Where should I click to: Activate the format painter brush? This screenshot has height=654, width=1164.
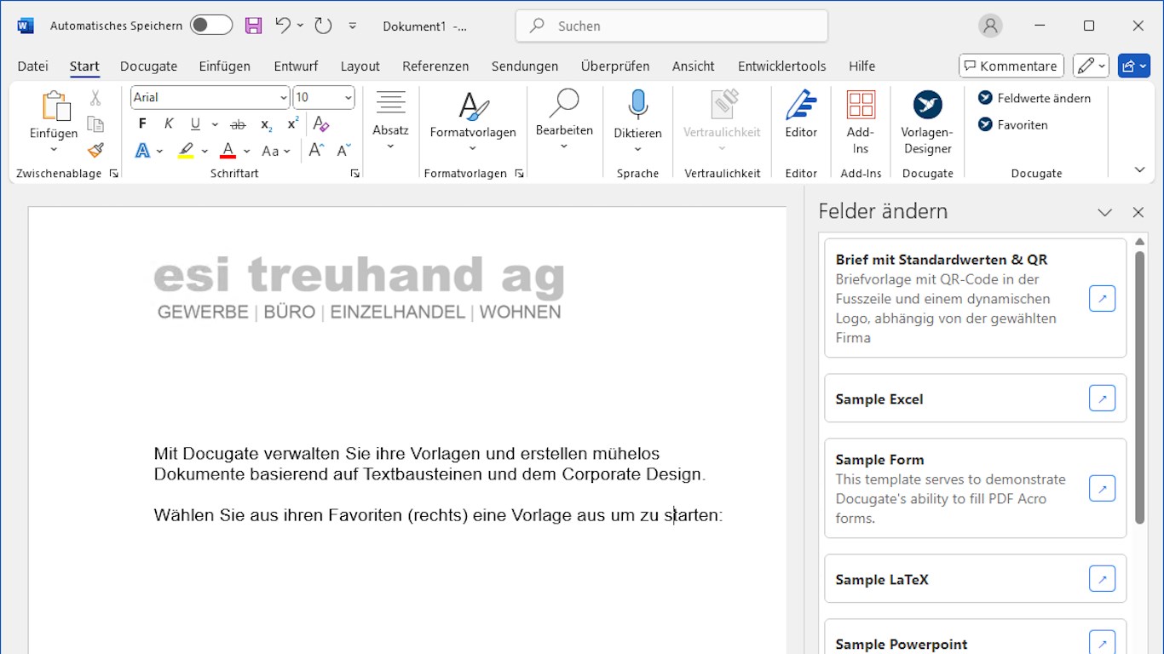click(x=95, y=151)
